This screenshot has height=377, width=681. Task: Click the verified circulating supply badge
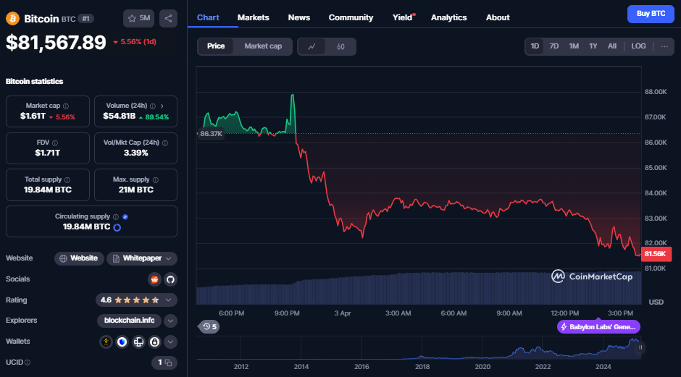(125, 216)
